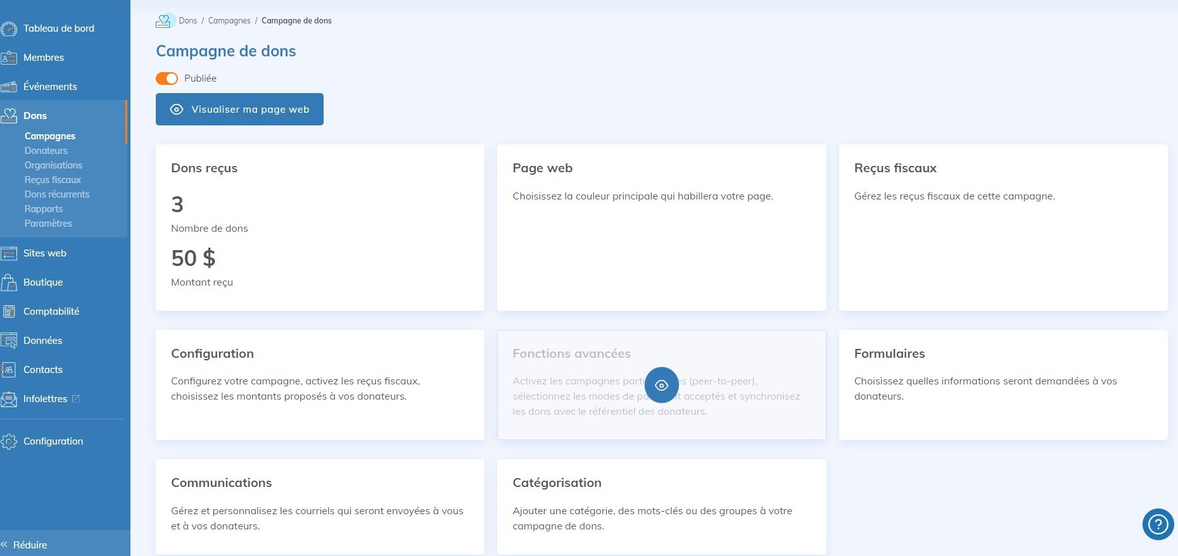The height and width of the screenshot is (556, 1178).
Task: Open the Configuration campaign card
Action: 320,385
